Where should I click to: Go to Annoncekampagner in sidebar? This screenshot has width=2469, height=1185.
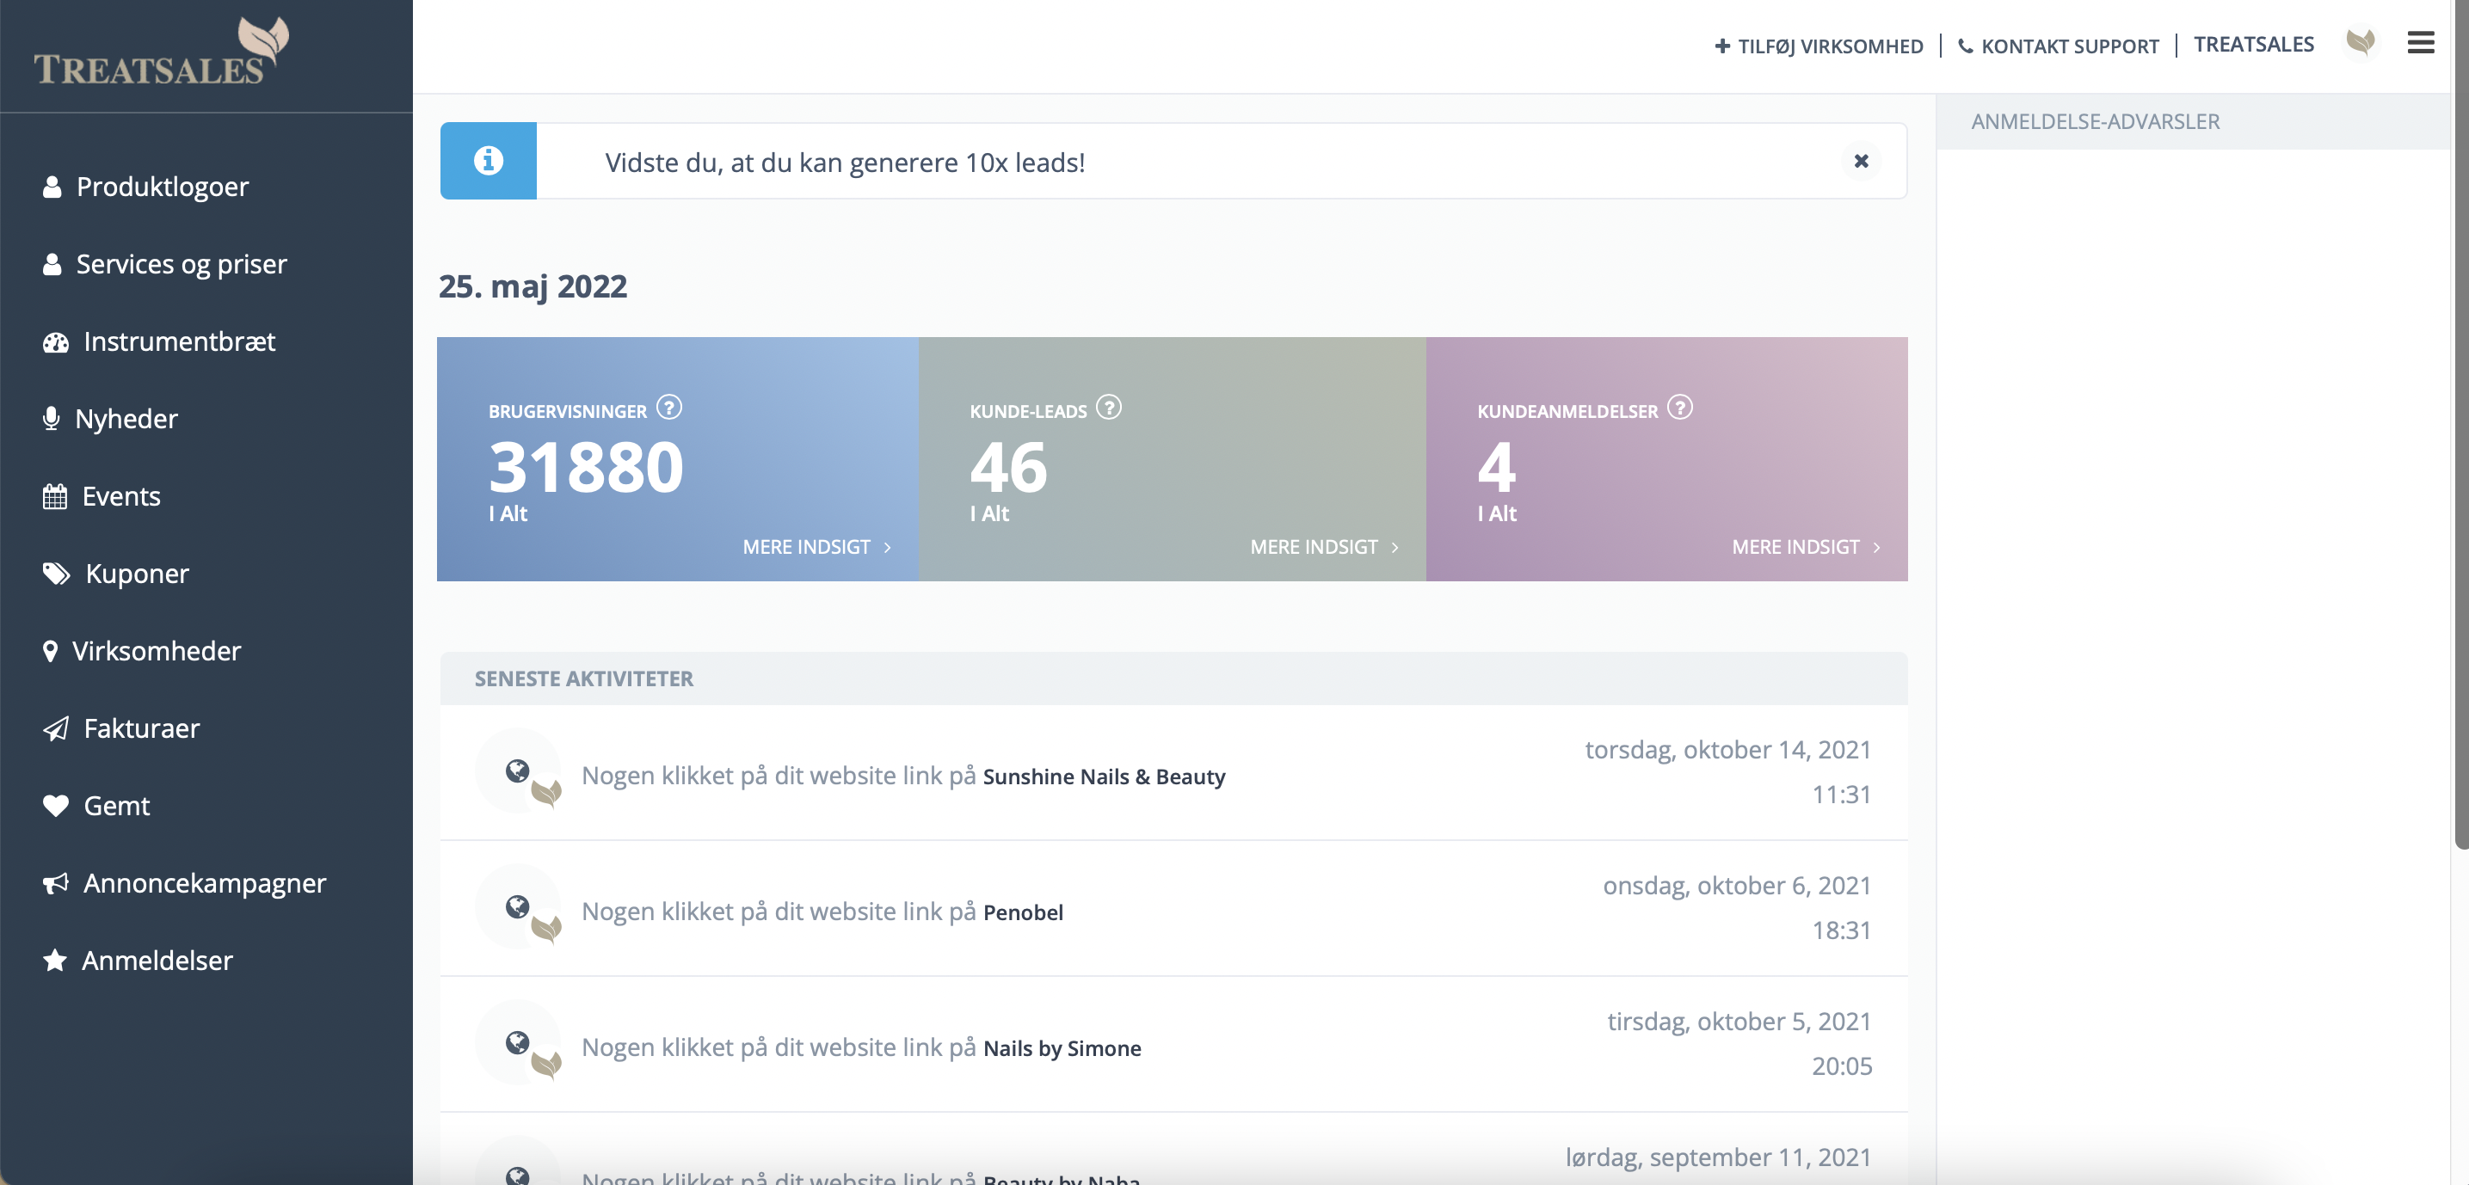pos(204,883)
